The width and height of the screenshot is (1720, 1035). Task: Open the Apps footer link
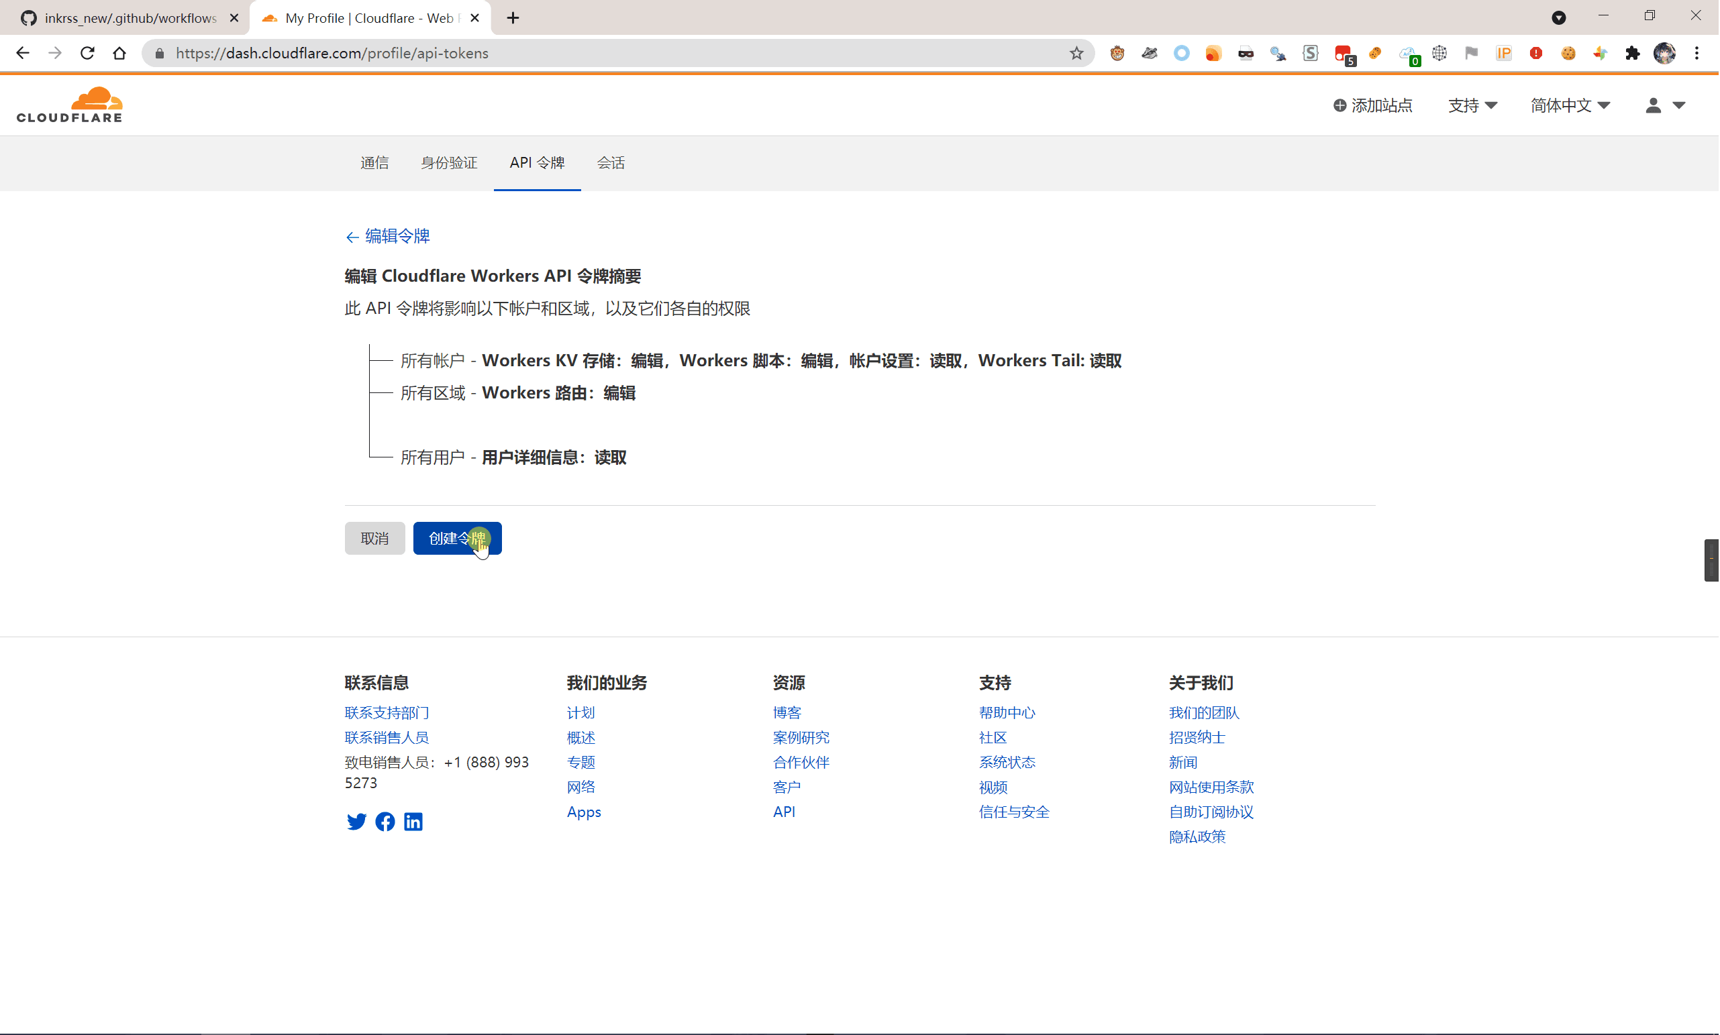[584, 812]
